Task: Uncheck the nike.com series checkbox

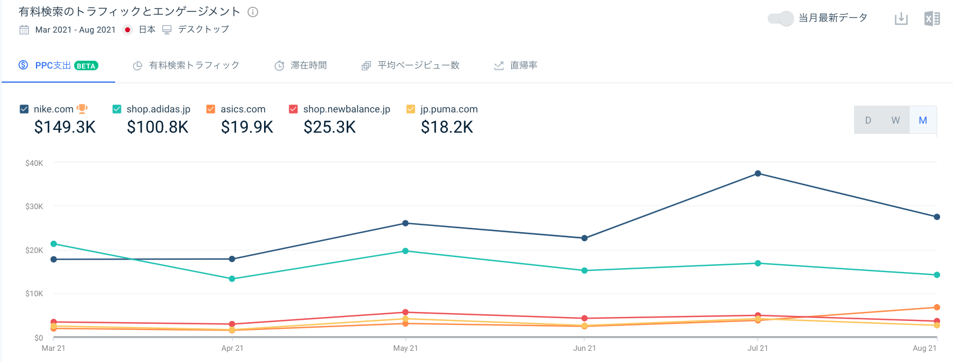Action: coord(24,109)
